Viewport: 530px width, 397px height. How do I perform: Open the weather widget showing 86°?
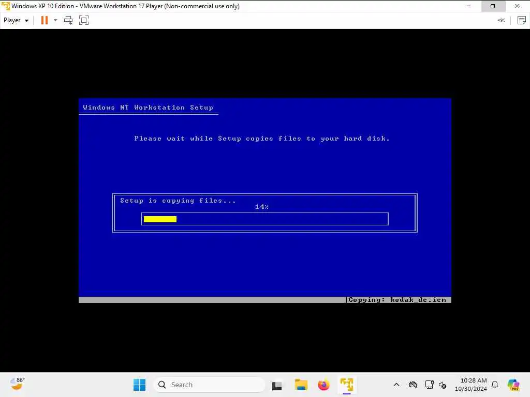click(x=17, y=384)
